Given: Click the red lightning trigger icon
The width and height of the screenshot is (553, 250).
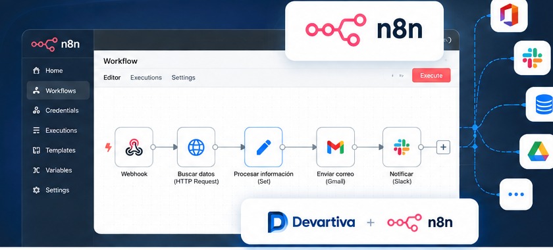Looking at the screenshot, I should point(109,147).
